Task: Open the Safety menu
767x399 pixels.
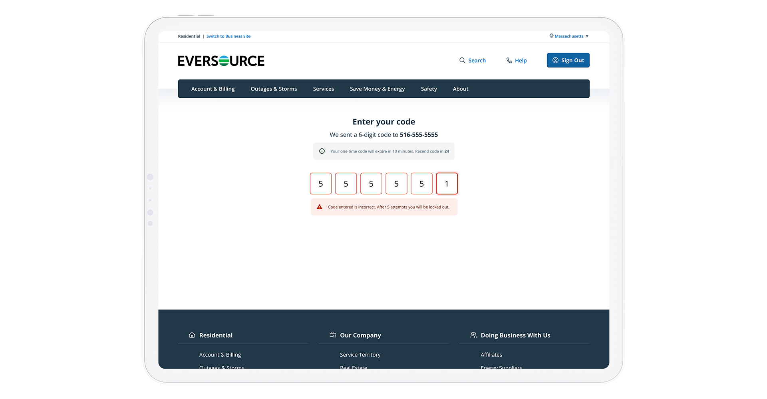Action: coord(429,89)
